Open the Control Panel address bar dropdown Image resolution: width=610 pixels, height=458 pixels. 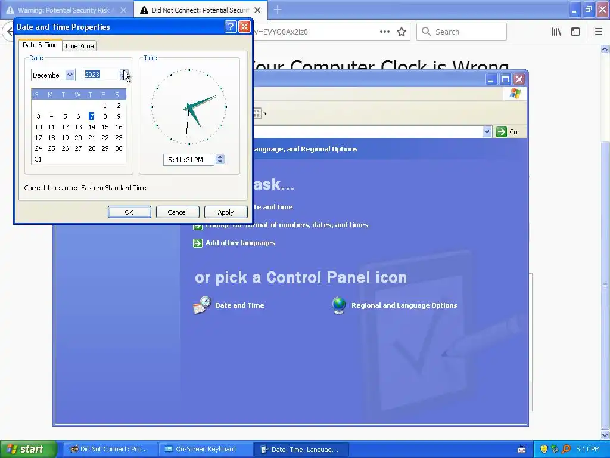pyautogui.click(x=487, y=132)
